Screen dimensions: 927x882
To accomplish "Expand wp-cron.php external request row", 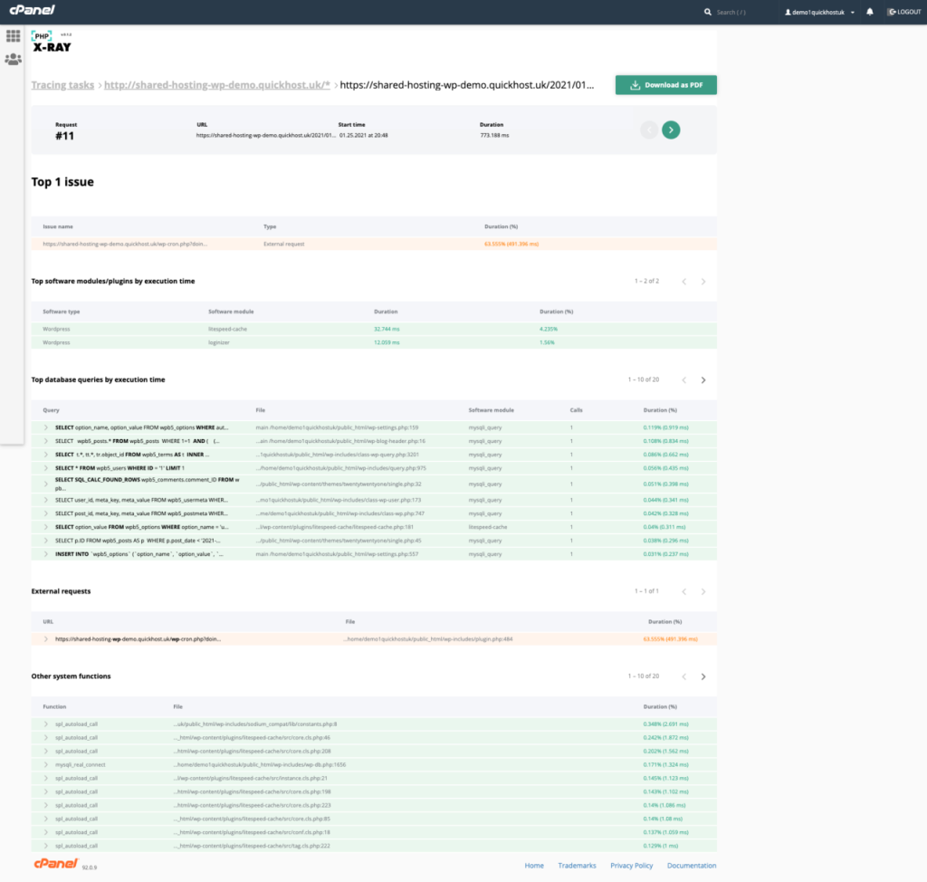I will coord(46,639).
